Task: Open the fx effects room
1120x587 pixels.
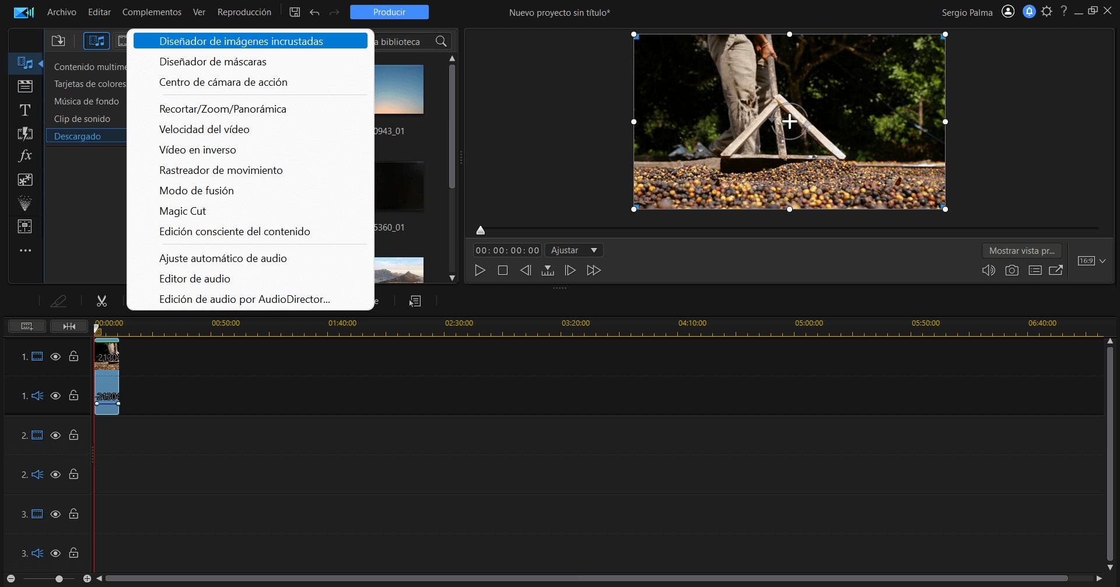Action: tap(25, 156)
